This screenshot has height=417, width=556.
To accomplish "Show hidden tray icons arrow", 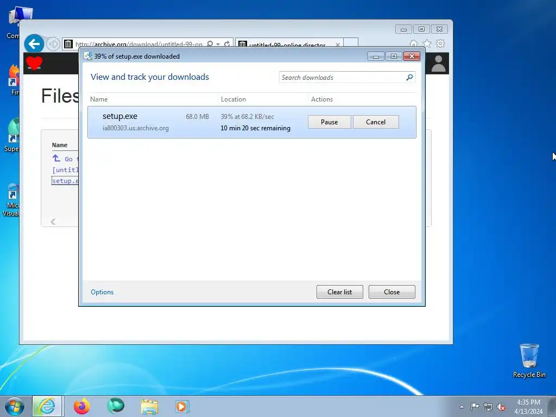I will point(462,407).
